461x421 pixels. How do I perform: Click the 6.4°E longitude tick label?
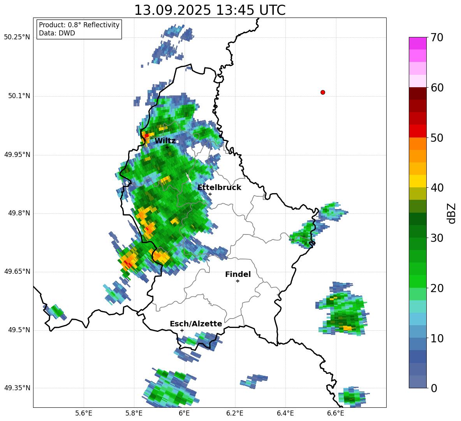[285, 413]
